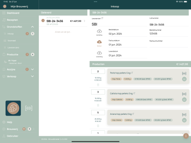
Task: Click the warning badge next to Productie
Action: [x=27, y=54]
